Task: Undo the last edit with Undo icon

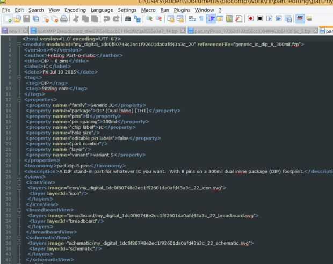Action: click(106, 19)
